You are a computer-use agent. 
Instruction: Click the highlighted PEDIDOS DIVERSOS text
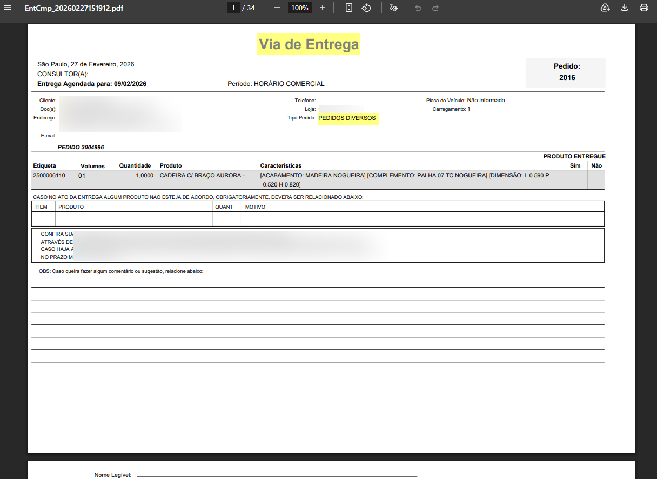pos(347,118)
